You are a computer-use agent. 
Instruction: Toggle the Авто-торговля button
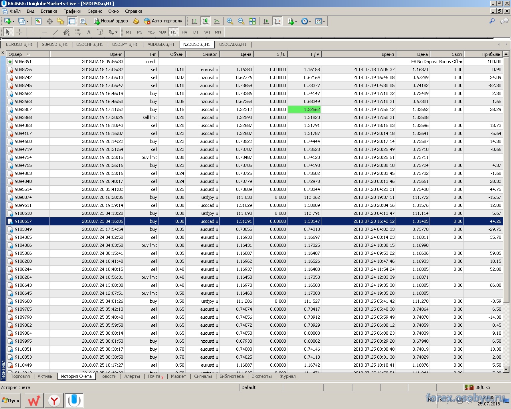tap(163, 21)
